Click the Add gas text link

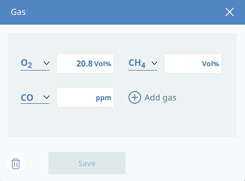(161, 98)
